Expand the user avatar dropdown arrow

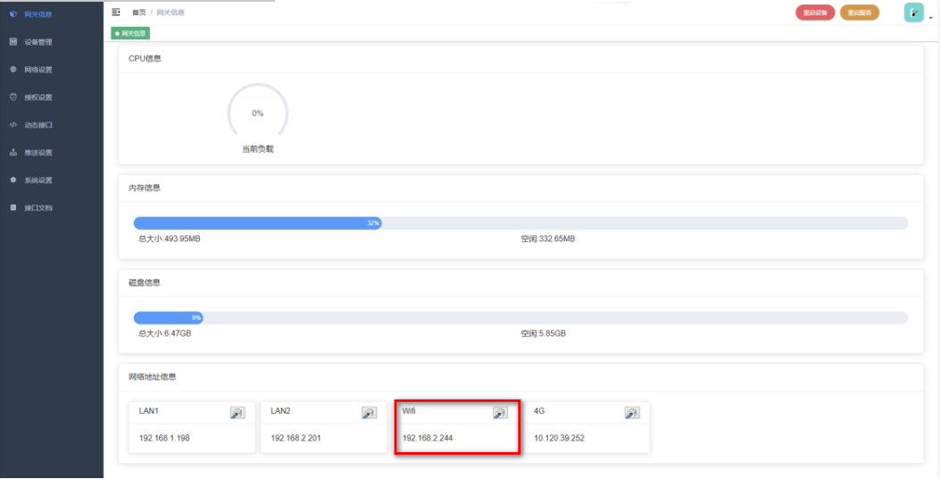point(930,16)
